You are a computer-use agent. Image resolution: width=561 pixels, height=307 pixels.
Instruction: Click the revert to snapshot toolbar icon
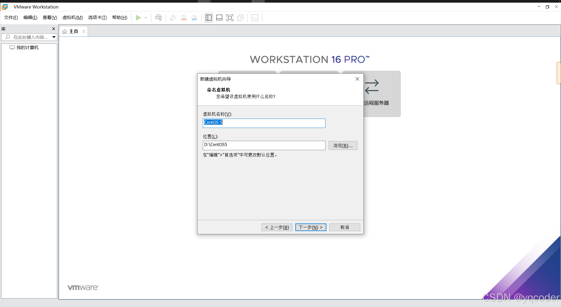[x=183, y=18]
